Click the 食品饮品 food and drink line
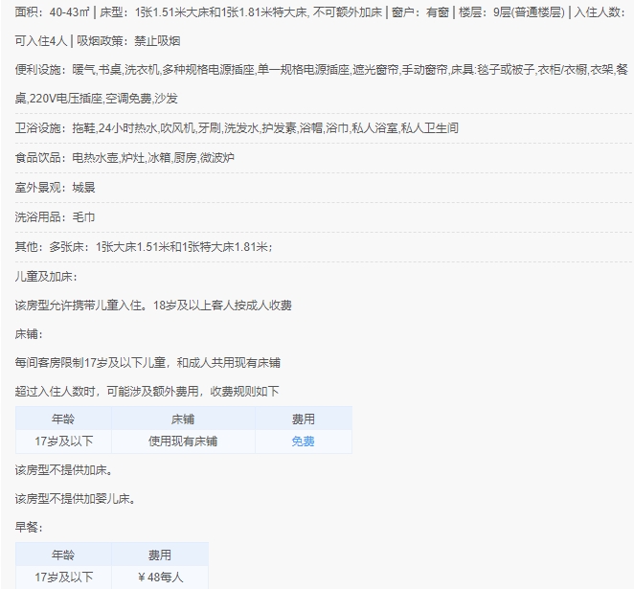Viewport: 634px width, 589px height. pyautogui.click(x=125, y=157)
